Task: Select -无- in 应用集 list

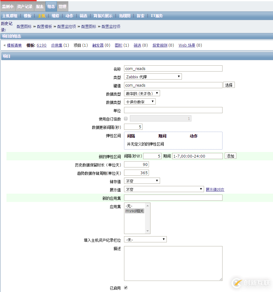Action: point(135,206)
